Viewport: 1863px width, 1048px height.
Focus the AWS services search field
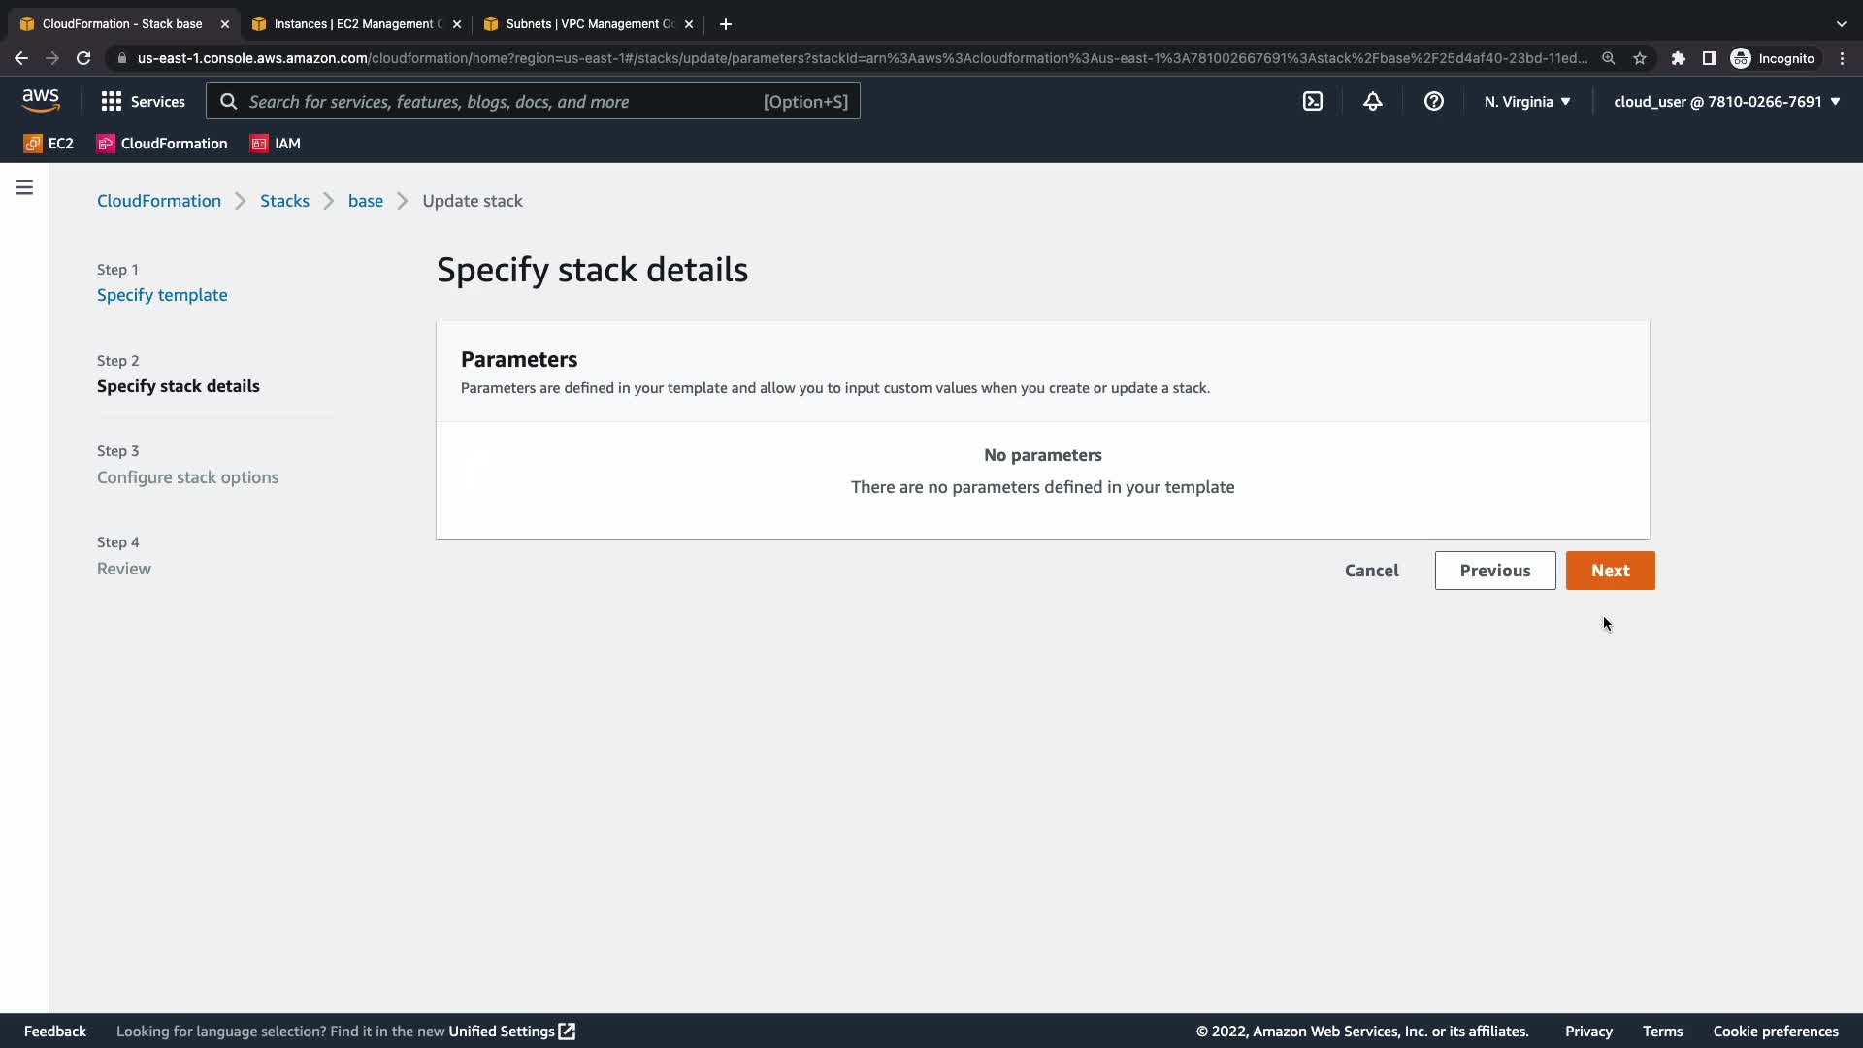tap(505, 101)
